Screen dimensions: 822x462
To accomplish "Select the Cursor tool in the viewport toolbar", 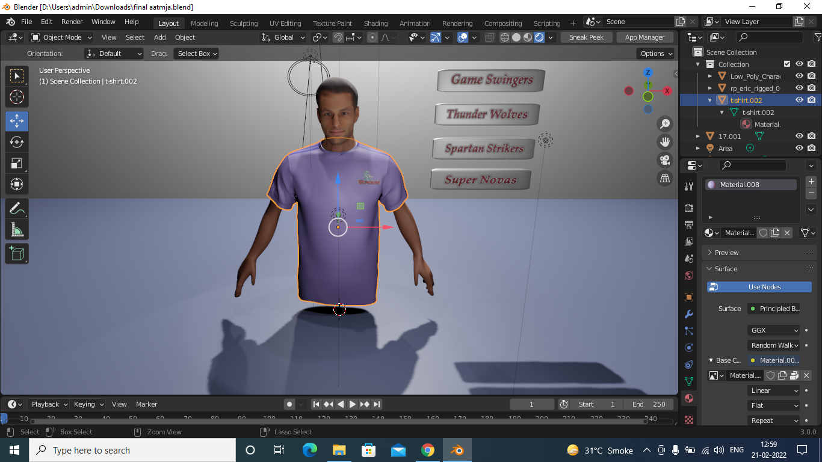I will click(17, 97).
